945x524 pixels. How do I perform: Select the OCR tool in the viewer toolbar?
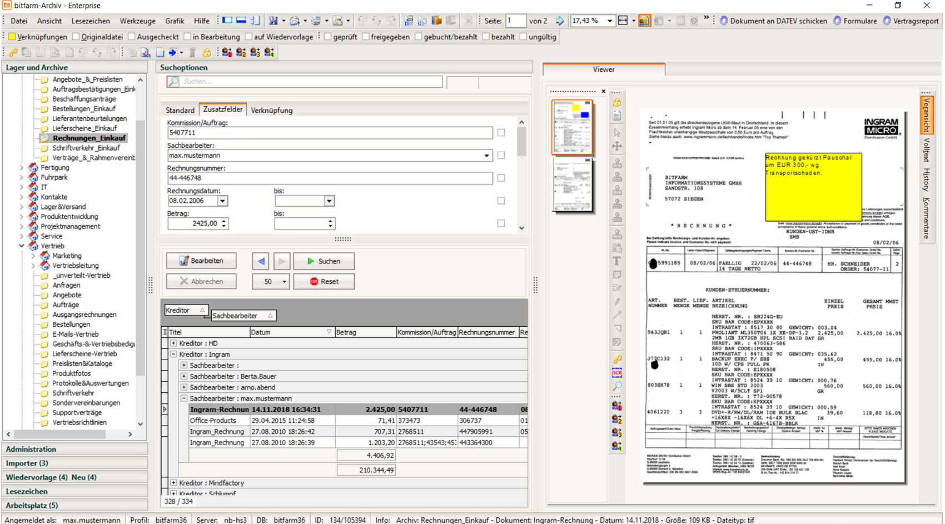(617, 372)
